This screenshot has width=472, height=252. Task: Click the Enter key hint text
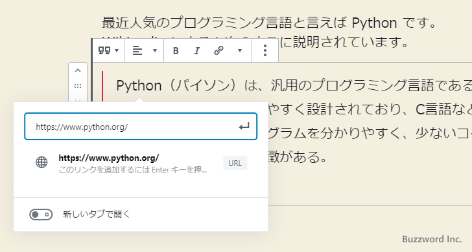[x=133, y=170]
